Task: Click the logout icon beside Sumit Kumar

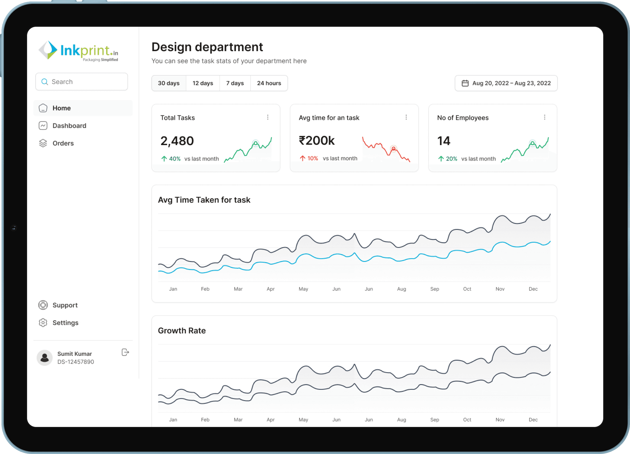Action: coord(125,352)
